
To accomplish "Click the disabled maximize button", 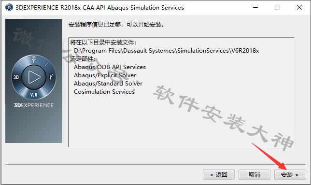I will pos(277,8).
